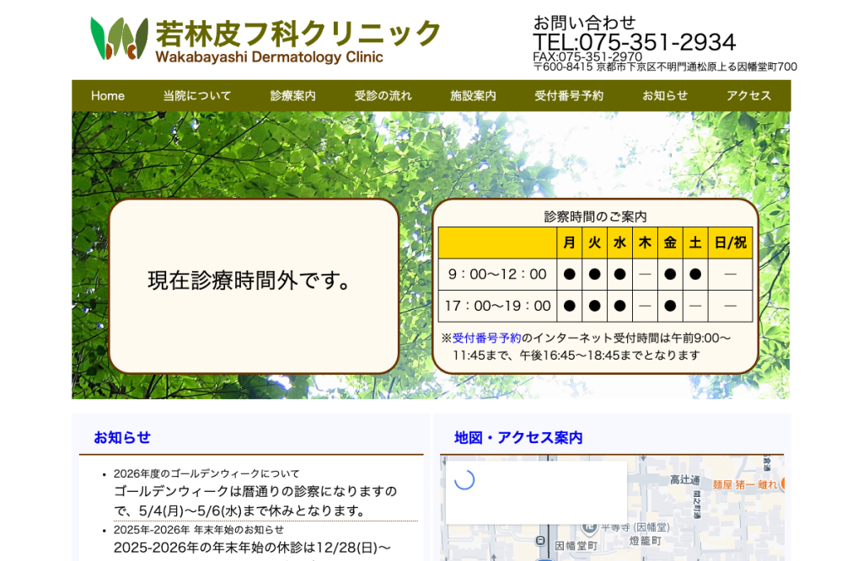The height and width of the screenshot is (561, 863).
Task: Click the clinic postal address line
Action: pyautogui.click(x=665, y=67)
